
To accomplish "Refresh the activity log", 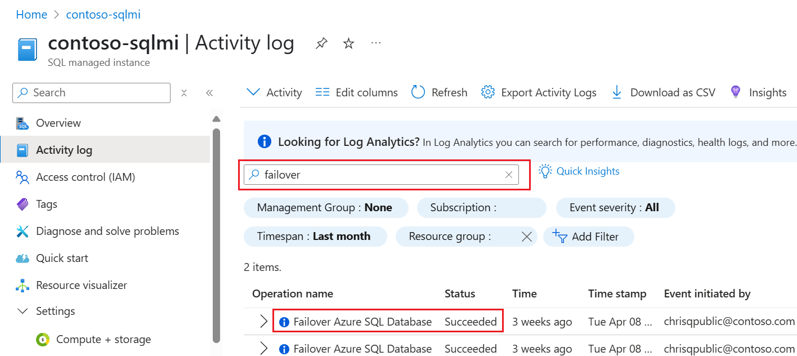I will [439, 92].
